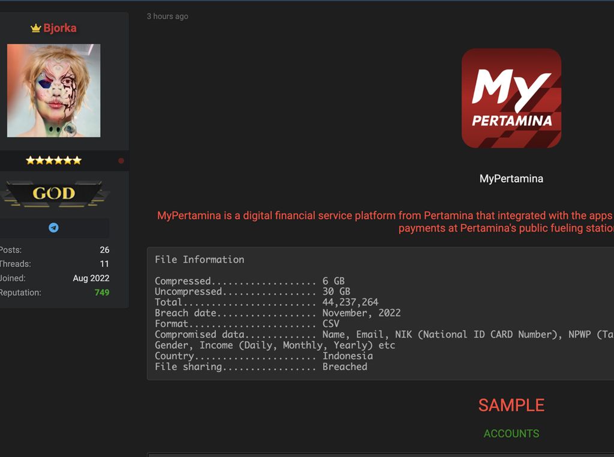
Task: Click the Format value CSV
Action: click(331, 324)
